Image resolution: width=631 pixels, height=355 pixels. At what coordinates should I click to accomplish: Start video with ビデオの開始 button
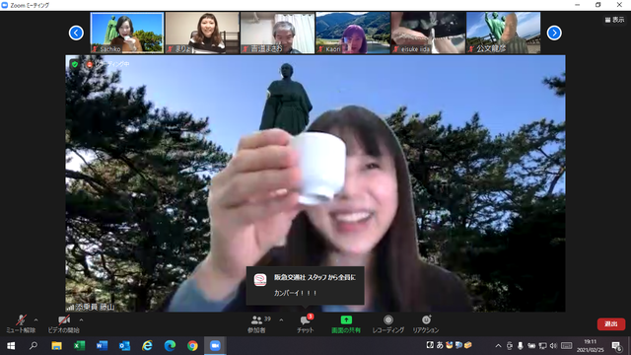coord(63,324)
